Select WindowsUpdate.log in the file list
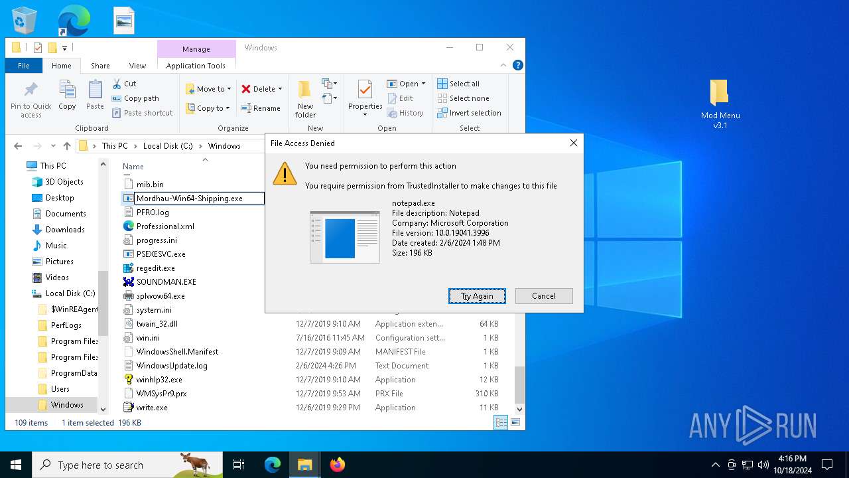This screenshot has width=849, height=478. coord(172,366)
